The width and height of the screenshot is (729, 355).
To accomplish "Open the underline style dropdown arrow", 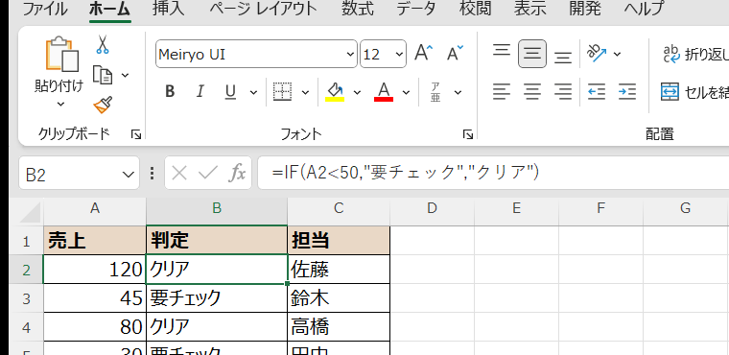I will tap(253, 92).
